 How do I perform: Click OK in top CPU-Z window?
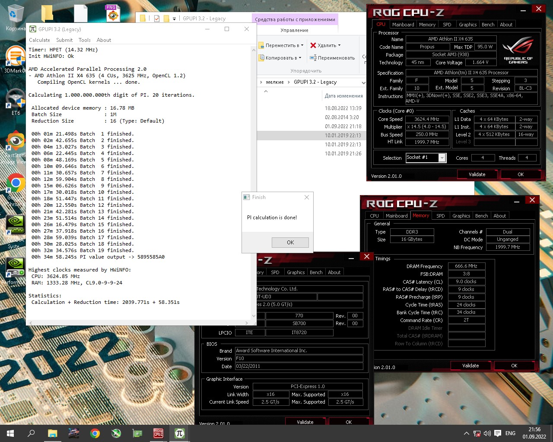(x=521, y=174)
